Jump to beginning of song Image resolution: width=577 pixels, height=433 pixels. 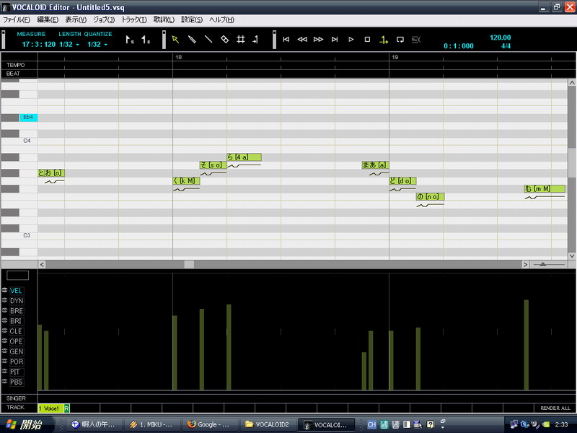[286, 40]
